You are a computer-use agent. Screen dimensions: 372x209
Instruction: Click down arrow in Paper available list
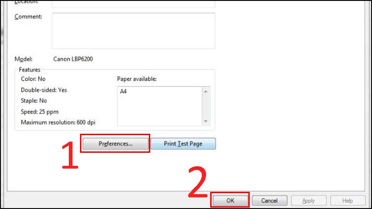coord(206,121)
